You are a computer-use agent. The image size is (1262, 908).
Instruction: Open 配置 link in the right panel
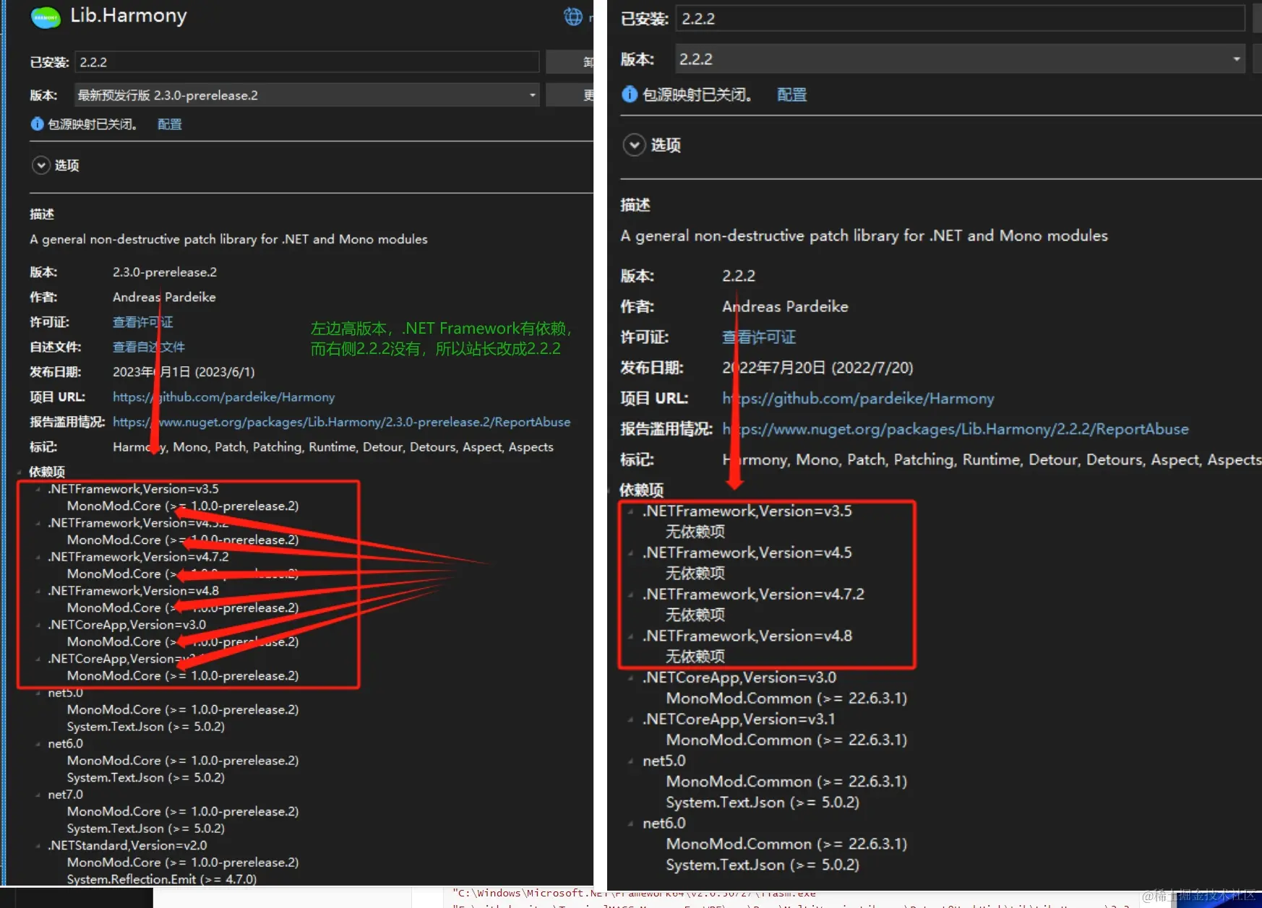(791, 95)
